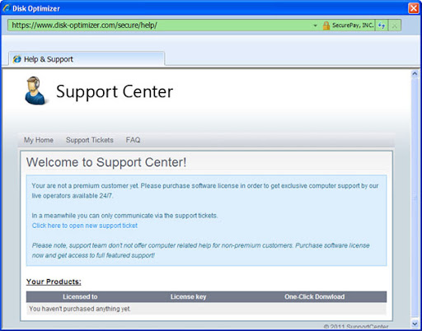Click the One-Click Donwload column header

(x=315, y=296)
